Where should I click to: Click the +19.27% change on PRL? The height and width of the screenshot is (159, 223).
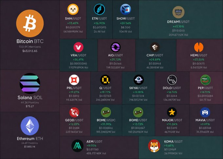click(74, 92)
